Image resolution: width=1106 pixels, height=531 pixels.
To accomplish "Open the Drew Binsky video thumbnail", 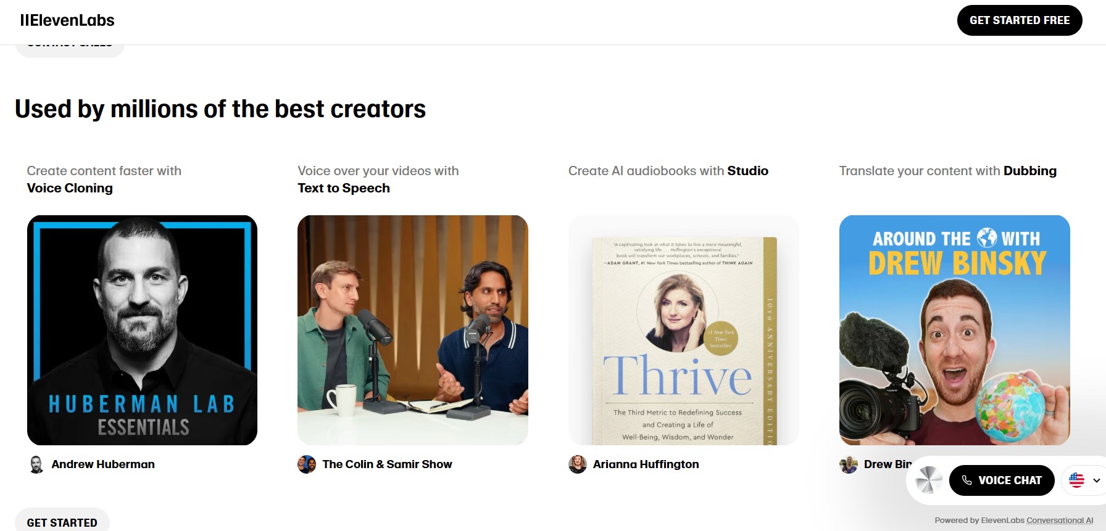I will 955,330.
